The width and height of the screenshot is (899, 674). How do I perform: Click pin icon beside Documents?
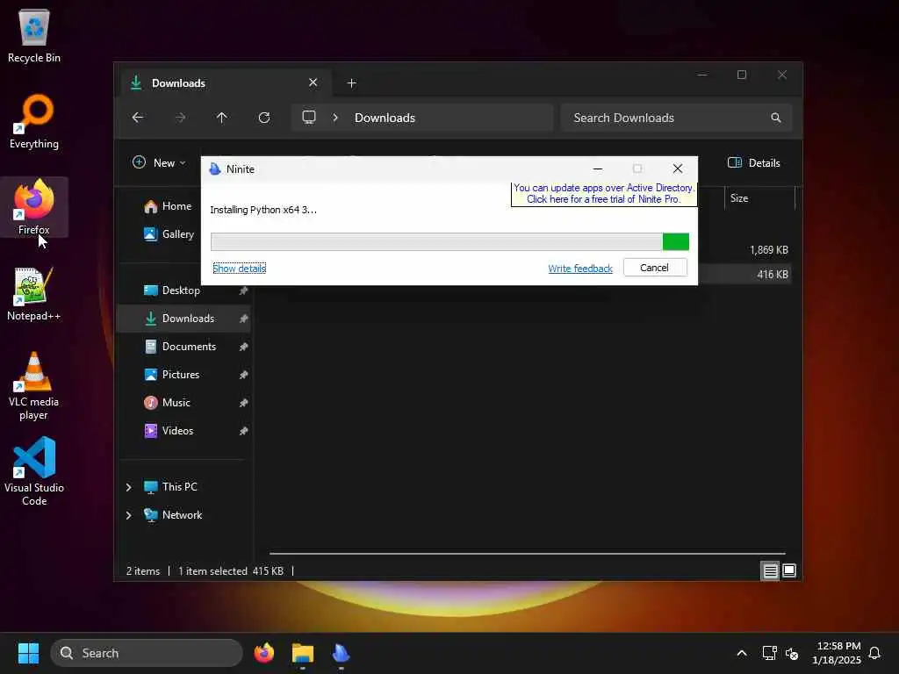[x=244, y=347]
